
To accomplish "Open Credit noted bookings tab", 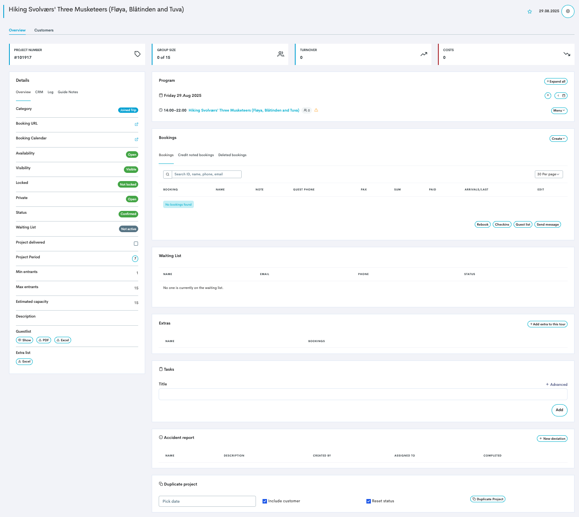I will (196, 155).
